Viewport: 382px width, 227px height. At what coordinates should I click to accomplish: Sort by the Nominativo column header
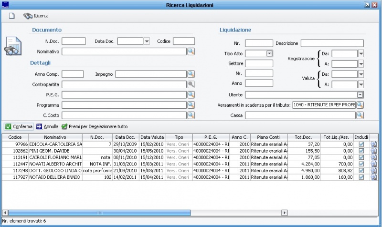55,137
